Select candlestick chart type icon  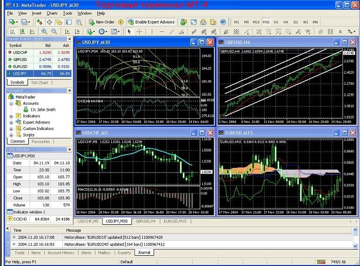(x=22, y=31)
